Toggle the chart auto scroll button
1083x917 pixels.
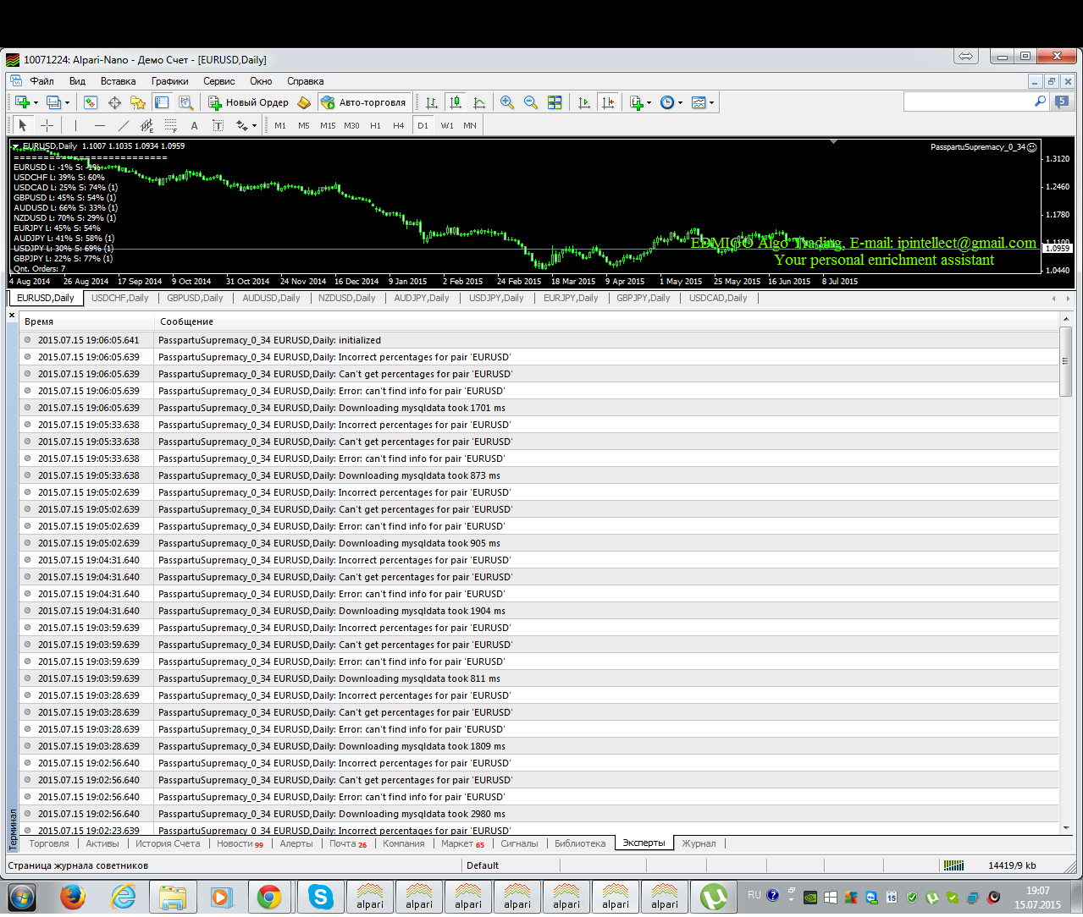pos(584,102)
